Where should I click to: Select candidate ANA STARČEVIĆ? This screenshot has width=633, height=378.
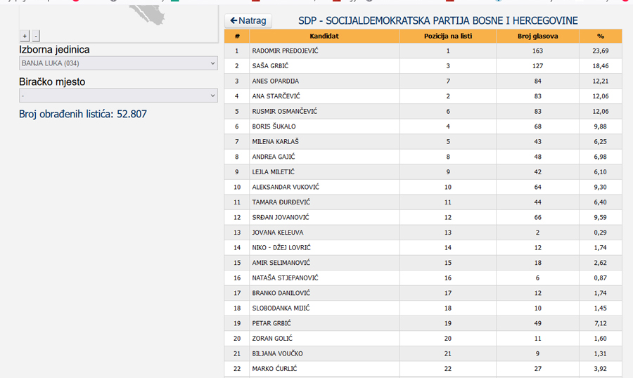click(x=276, y=96)
